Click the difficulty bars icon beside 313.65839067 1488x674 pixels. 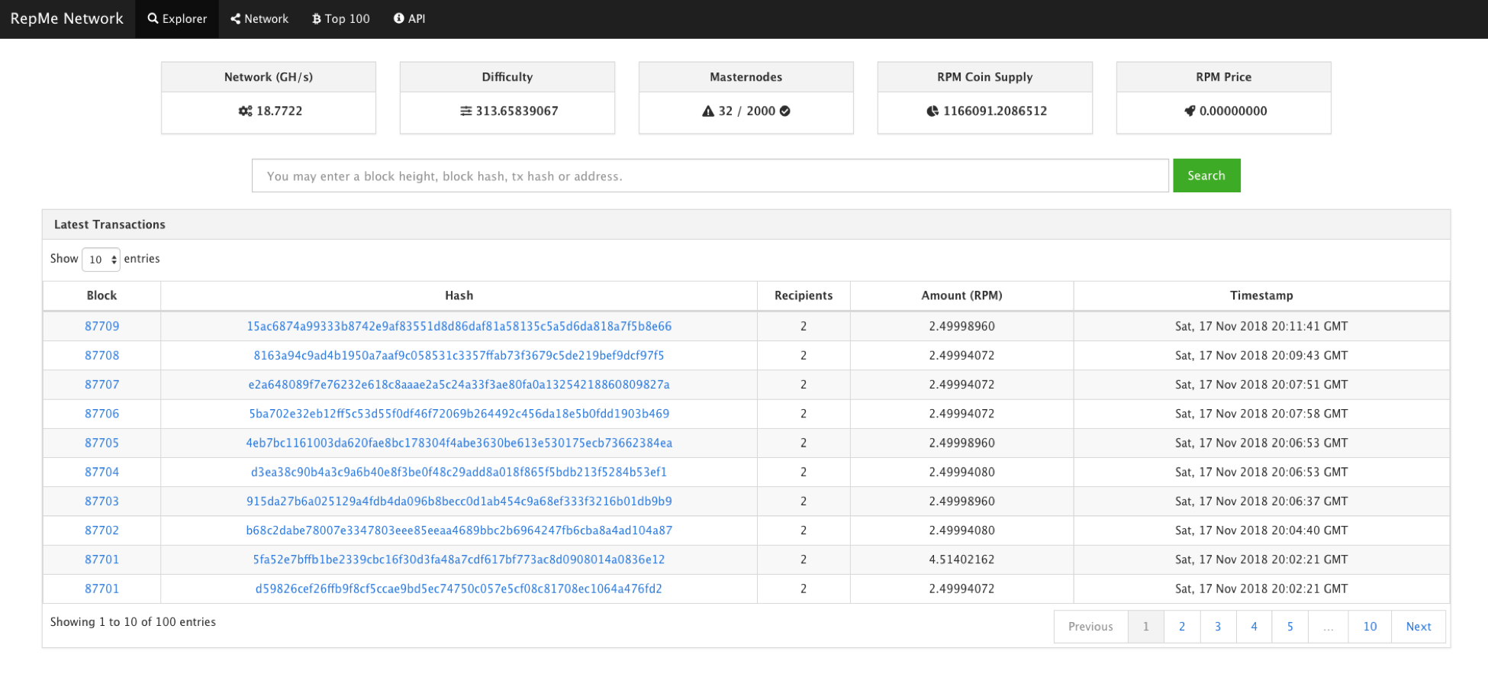pos(465,111)
